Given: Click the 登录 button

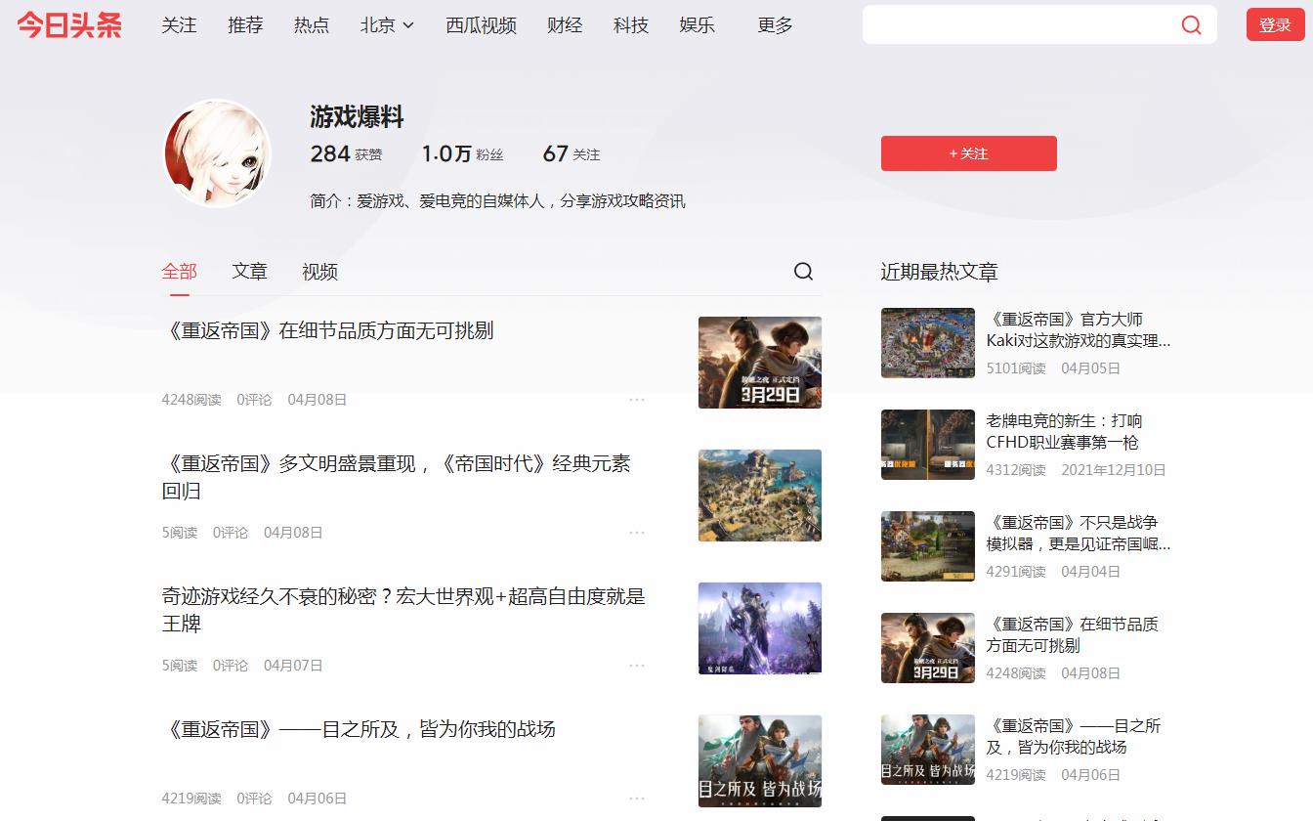Looking at the screenshot, I should point(1275,25).
